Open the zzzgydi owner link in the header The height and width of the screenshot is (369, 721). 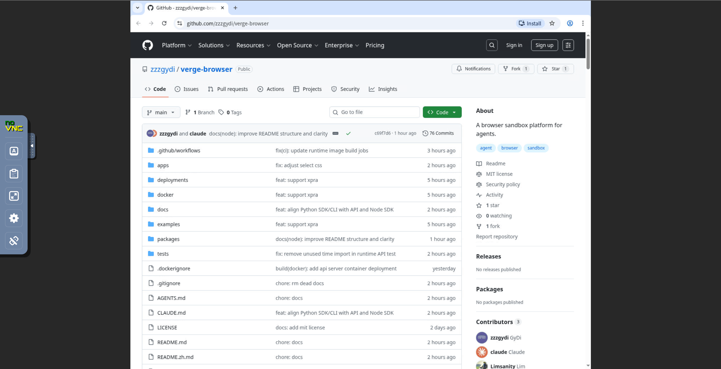click(x=163, y=69)
